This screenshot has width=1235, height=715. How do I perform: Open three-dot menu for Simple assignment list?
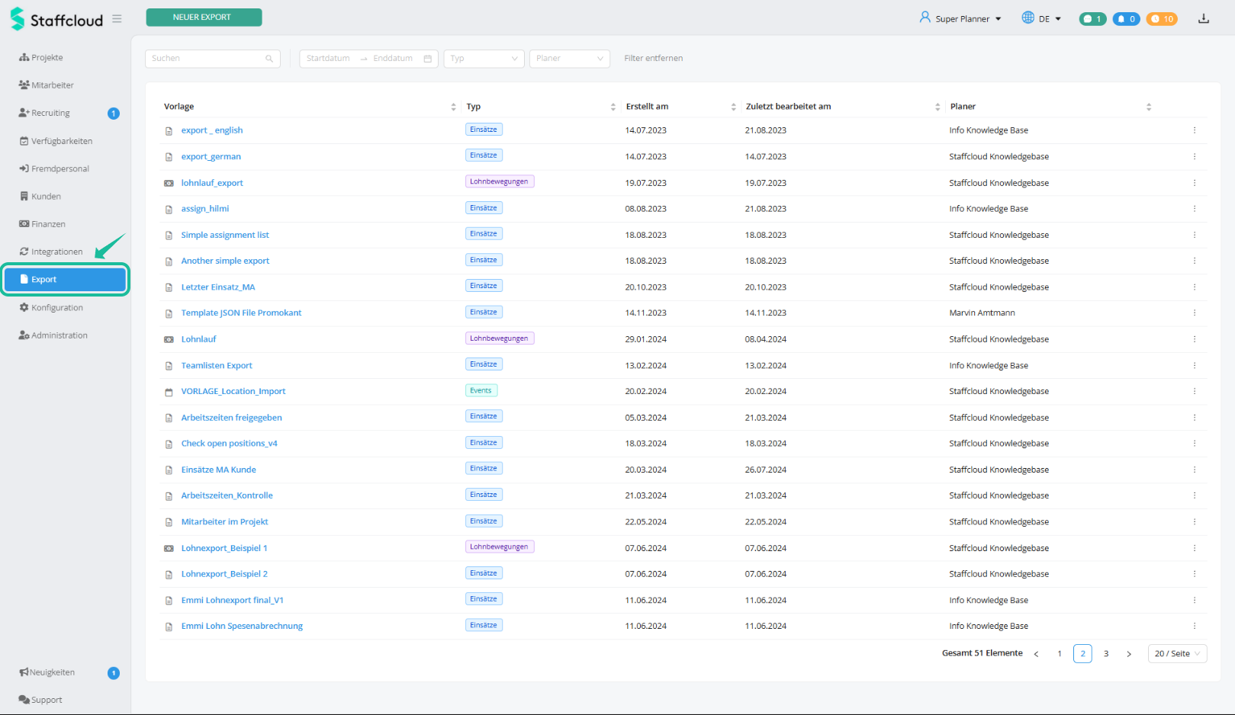pyautogui.click(x=1195, y=235)
